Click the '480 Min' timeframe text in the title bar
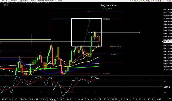 tap(7, 1)
